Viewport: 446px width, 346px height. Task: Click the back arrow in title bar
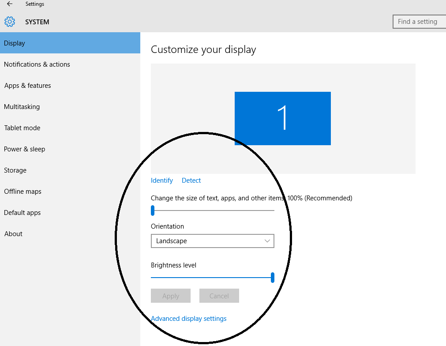(x=10, y=4)
